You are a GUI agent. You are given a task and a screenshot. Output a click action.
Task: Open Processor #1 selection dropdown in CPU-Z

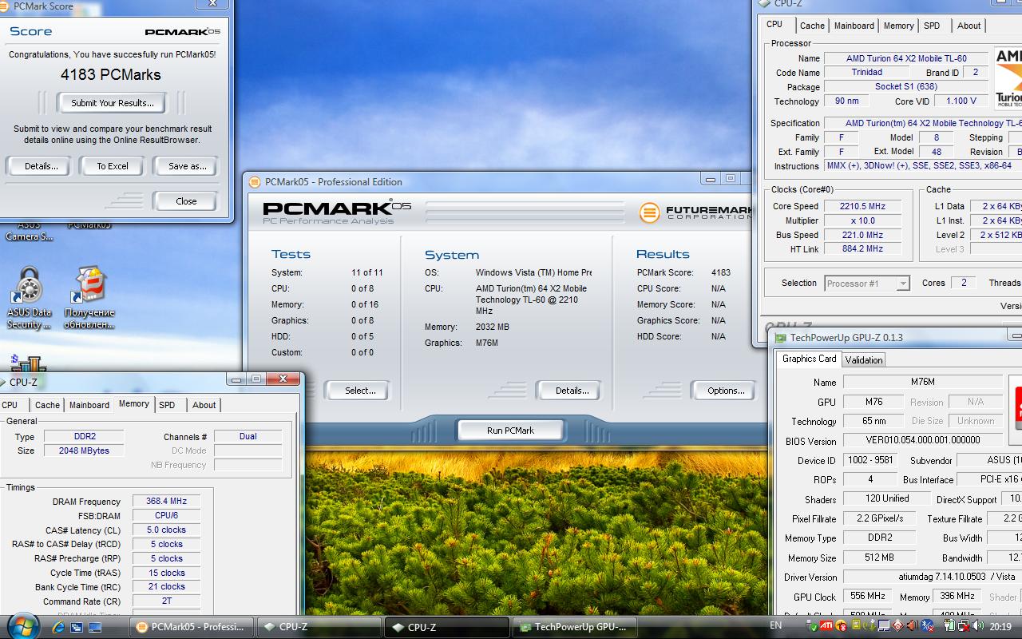pyautogui.click(x=867, y=284)
